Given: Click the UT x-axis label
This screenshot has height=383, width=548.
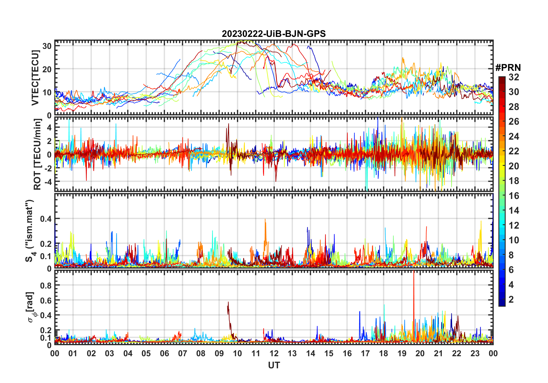Looking at the screenshot, I should 274,365.
